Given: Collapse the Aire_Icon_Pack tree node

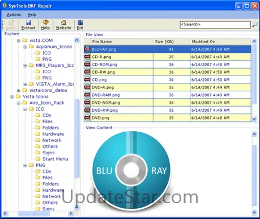Looking at the screenshot, I should coord(19,103).
